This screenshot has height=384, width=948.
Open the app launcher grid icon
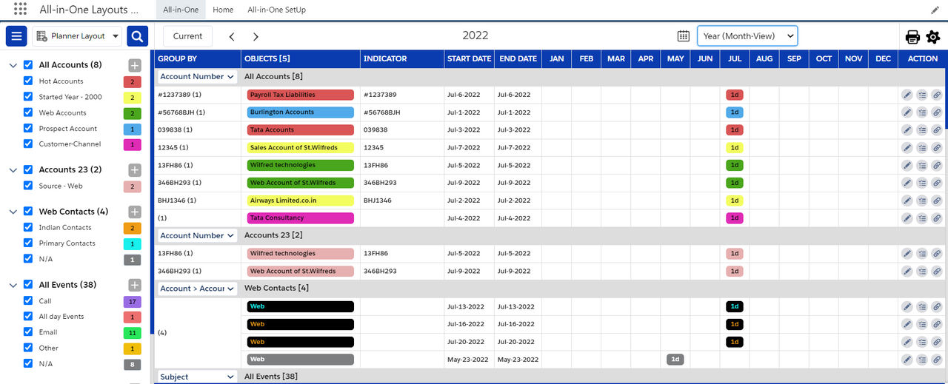(x=20, y=10)
